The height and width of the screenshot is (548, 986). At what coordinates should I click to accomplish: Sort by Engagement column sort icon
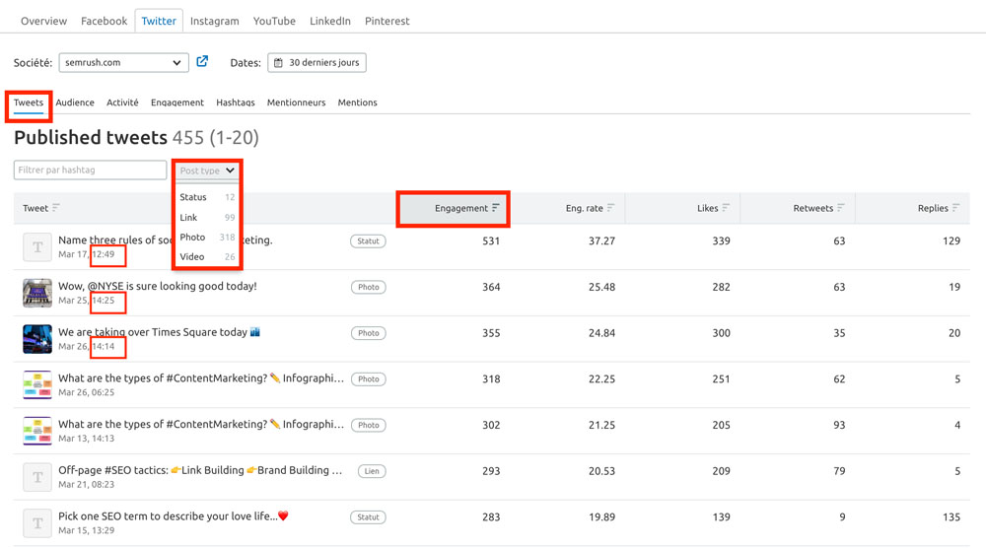(x=496, y=208)
